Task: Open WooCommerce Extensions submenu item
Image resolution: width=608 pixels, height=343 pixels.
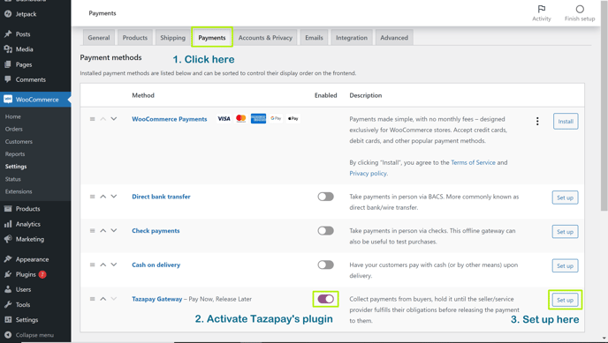Action: (19, 191)
